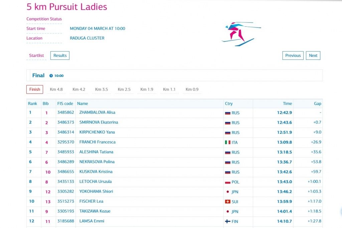Viewport: 342px width, 228px height.
Task: Click the Time column header
Action: pyautogui.click(x=287, y=104)
